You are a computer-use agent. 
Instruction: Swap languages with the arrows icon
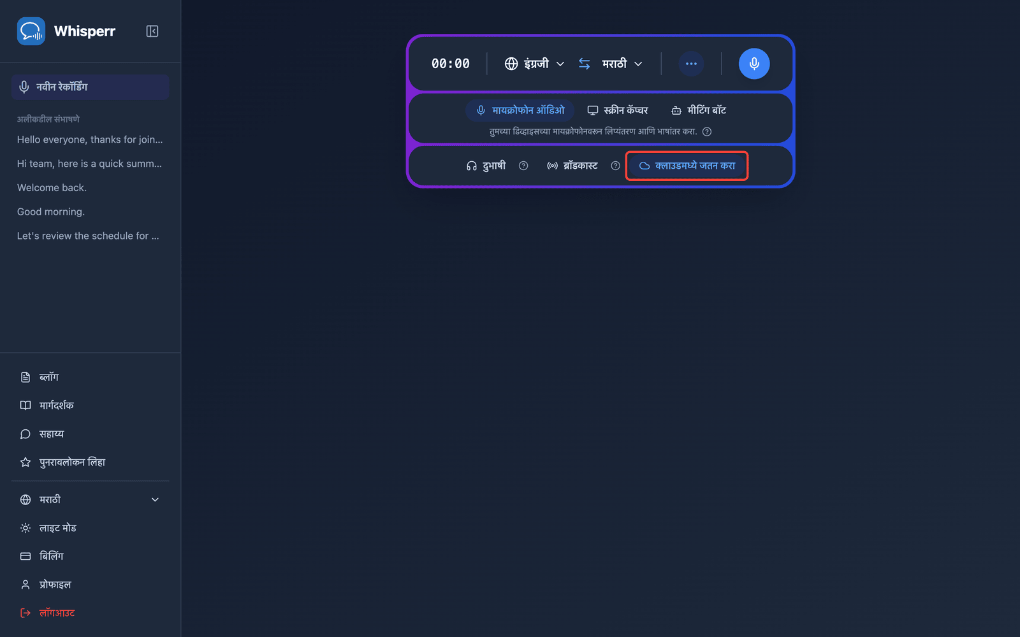[x=584, y=64]
